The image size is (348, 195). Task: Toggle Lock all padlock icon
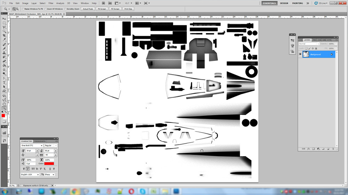pyautogui.click(x=316, y=48)
